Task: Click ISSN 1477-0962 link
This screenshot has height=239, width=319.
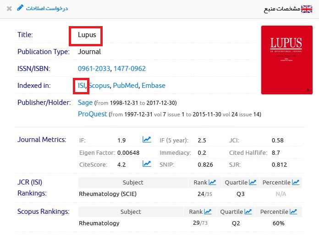Action: click(x=130, y=69)
